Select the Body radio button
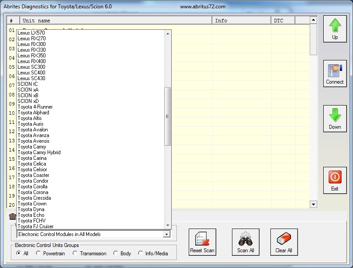353x268 pixels. tap(115, 254)
